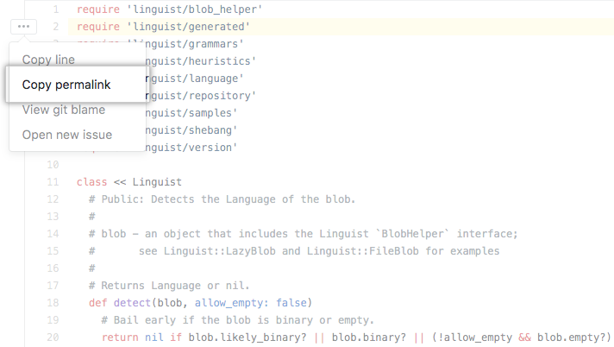This screenshot has height=347, width=614.
Task: Click the three-dot line actions button
Action: point(23,27)
